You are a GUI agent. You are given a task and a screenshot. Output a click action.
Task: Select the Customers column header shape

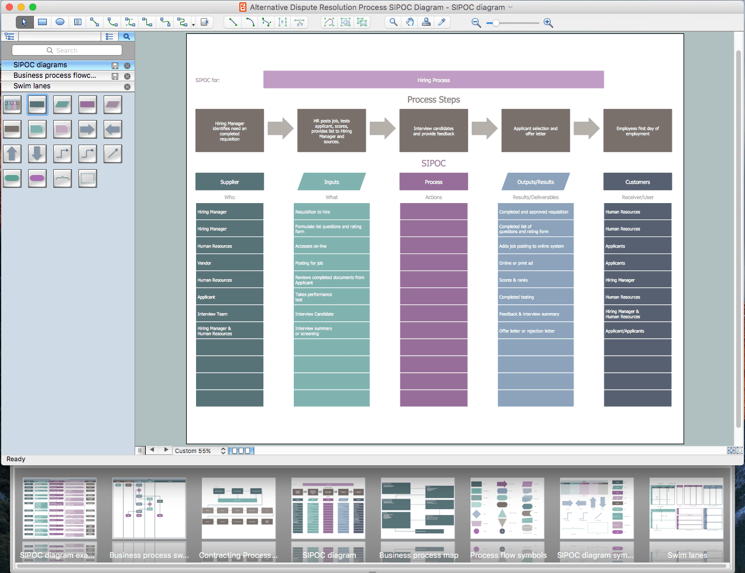(637, 181)
